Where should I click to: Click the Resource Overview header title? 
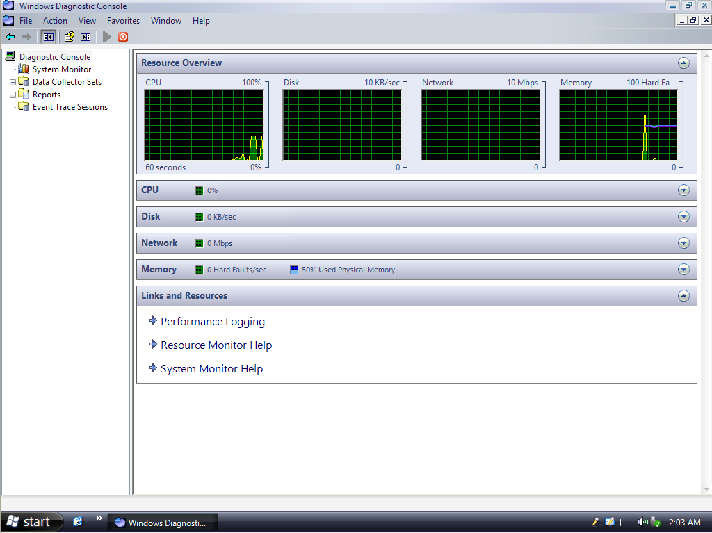[181, 63]
